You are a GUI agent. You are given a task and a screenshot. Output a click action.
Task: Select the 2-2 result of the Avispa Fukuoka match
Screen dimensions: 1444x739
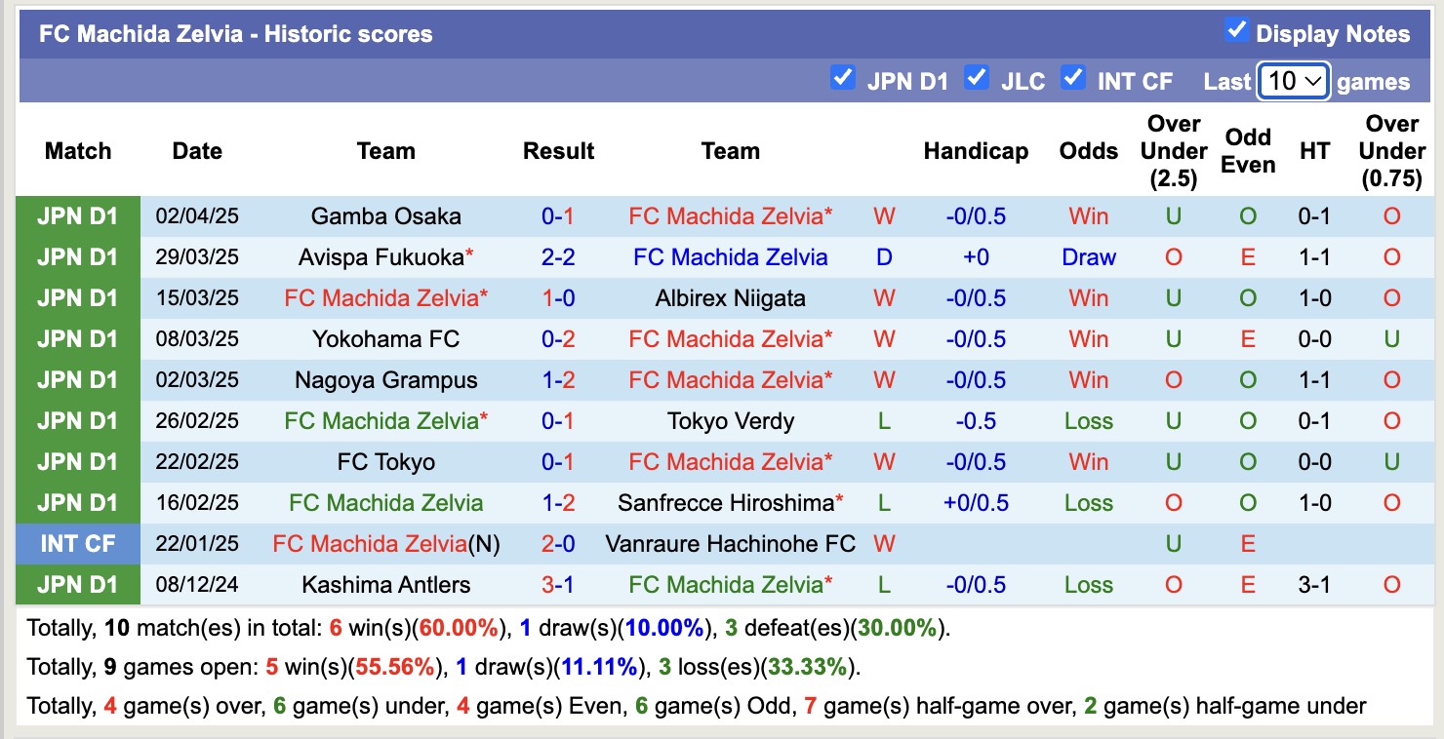[x=558, y=257]
